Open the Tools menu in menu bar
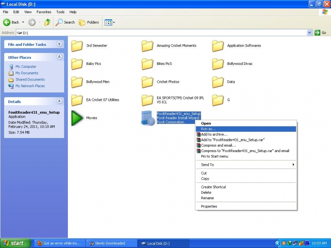 [x=60, y=12]
